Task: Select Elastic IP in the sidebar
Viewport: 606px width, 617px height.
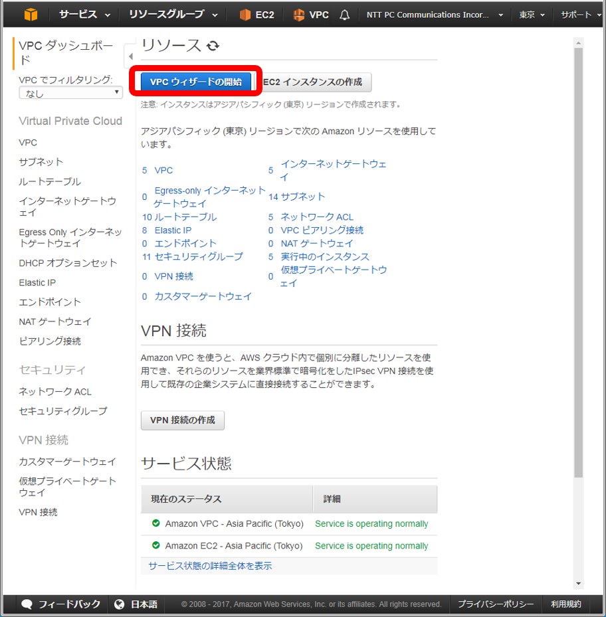Action: pos(37,282)
